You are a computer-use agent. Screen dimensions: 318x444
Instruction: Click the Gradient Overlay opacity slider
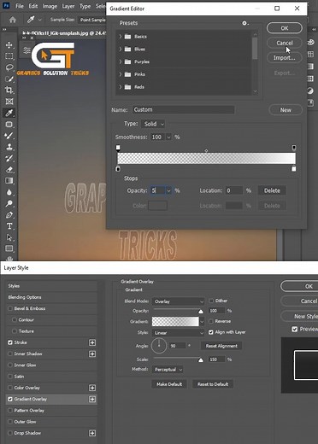(178, 310)
